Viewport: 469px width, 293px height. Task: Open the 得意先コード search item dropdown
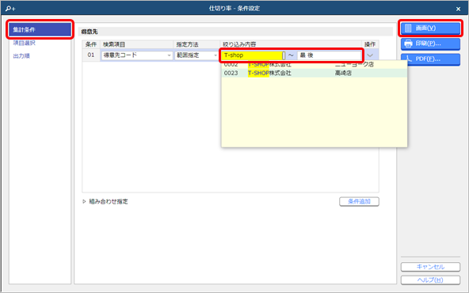pos(137,55)
